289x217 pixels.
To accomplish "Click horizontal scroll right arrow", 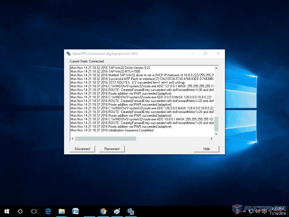I will 212,138.
